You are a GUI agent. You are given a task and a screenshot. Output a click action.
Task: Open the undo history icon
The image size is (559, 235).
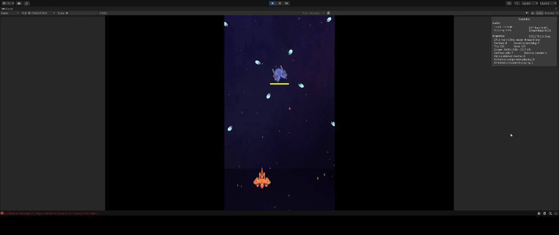click(x=509, y=3)
